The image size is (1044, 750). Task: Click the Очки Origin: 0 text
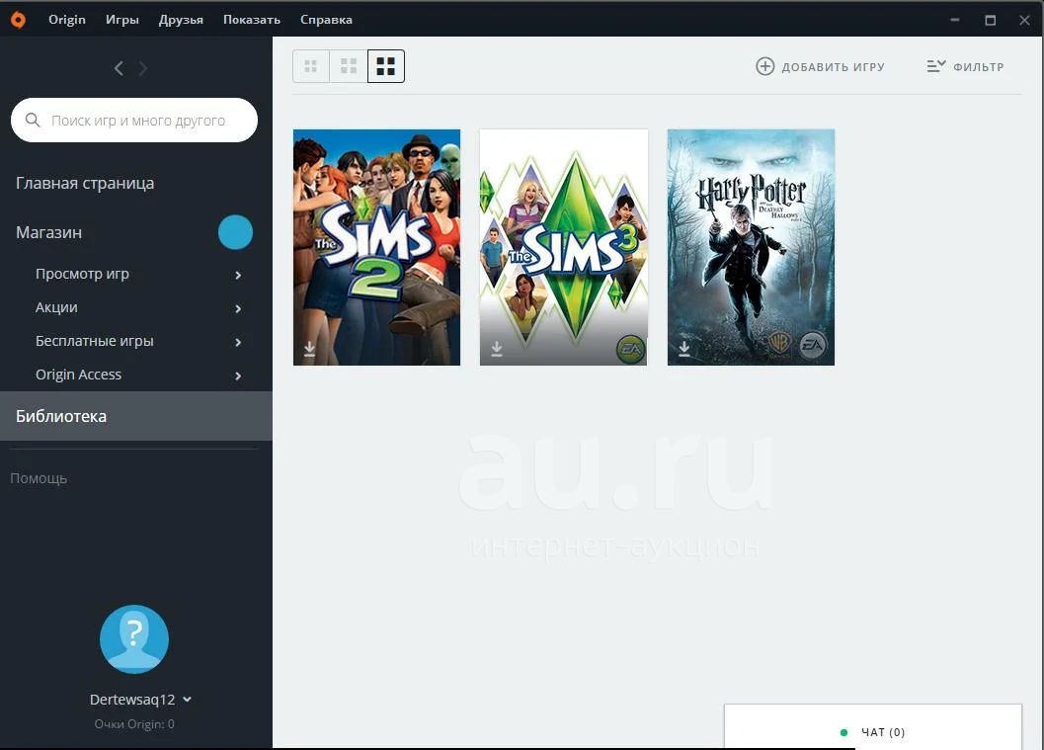(x=134, y=724)
